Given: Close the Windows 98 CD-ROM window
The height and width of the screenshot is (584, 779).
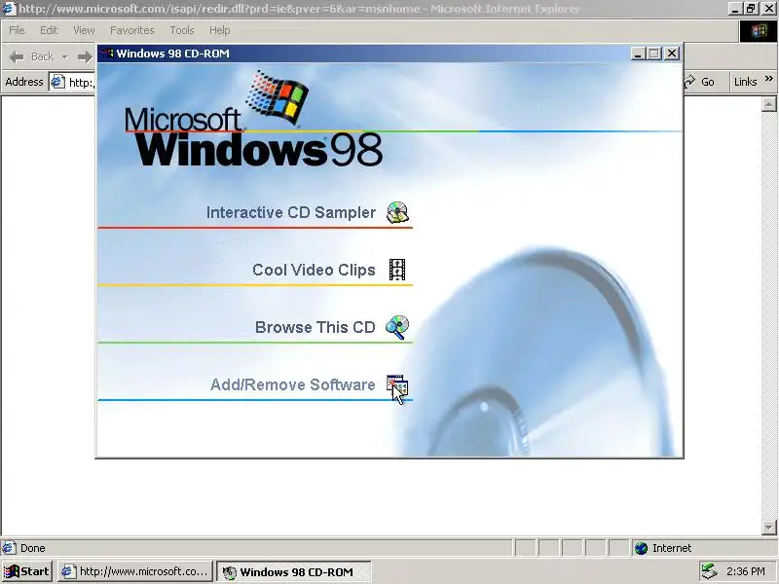Looking at the screenshot, I should [672, 54].
